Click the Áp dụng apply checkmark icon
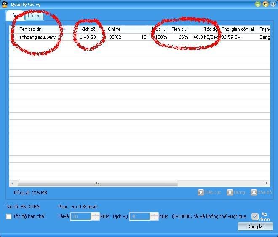The image size is (278, 237). coord(255,216)
